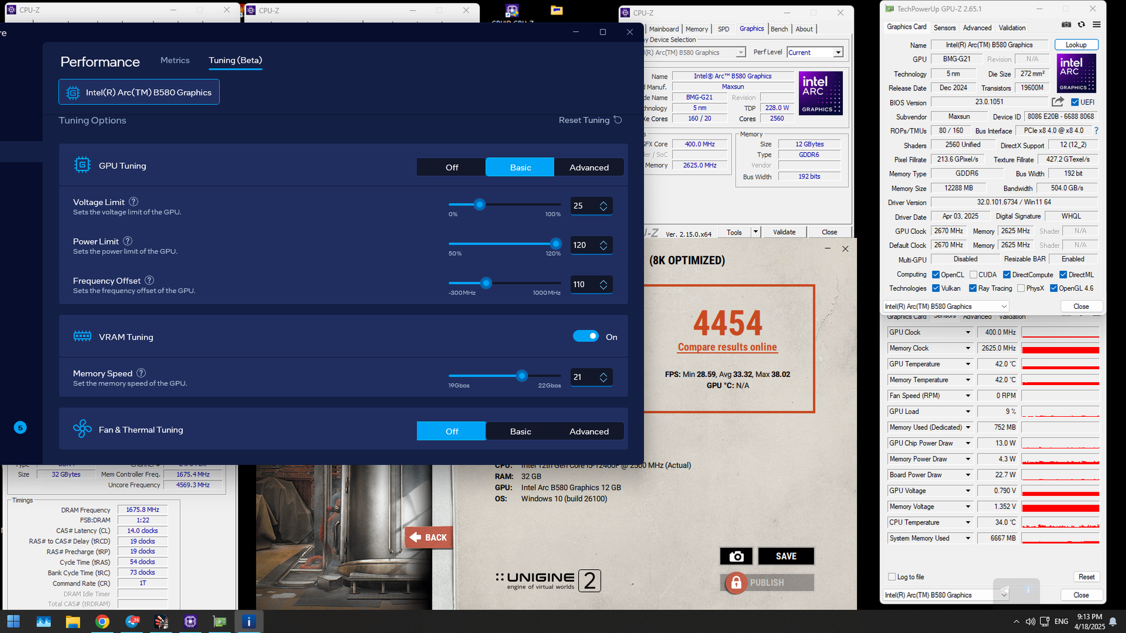Click the Frequency Offset value field showing 110
Image resolution: width=1126 pixels, height=633 pixels.
coord(591,284)
